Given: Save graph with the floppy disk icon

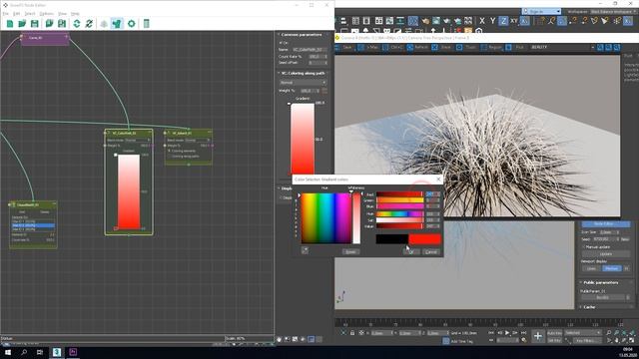Looking at the screenshot, I should pos(35,24).
